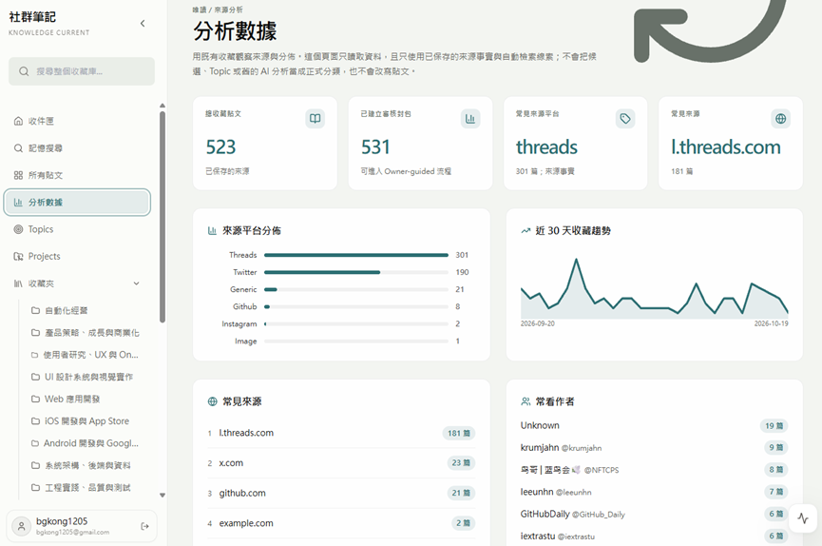Click the 181 篇 badge

coord(459,433)
